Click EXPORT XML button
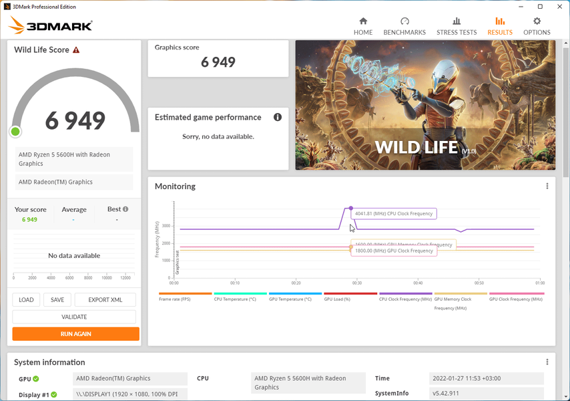Screen dimensions: 570x401 [x=105, y=300]
